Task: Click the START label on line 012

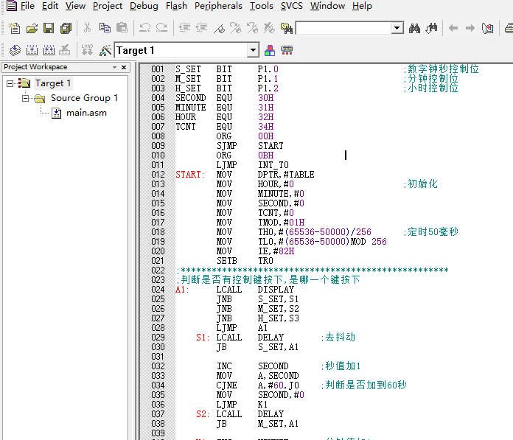Action: coord(189,175)
